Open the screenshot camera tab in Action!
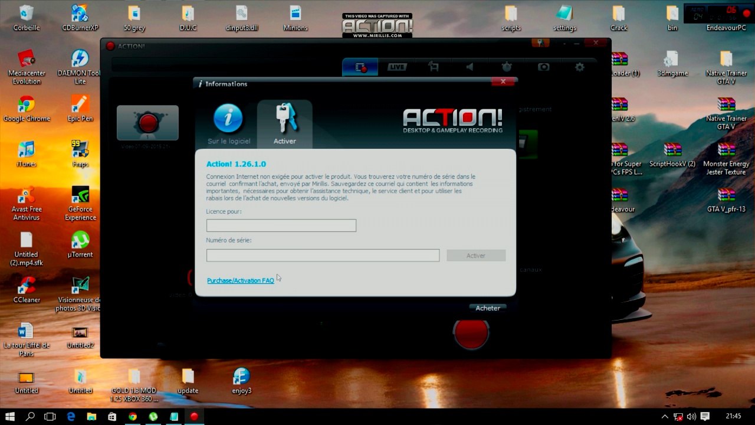755x425 pixels. point(543,67)
